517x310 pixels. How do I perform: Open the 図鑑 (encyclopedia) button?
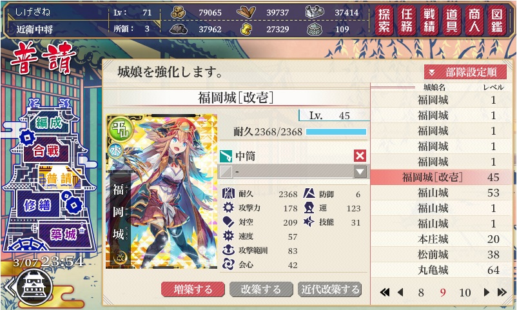[497, 21]
